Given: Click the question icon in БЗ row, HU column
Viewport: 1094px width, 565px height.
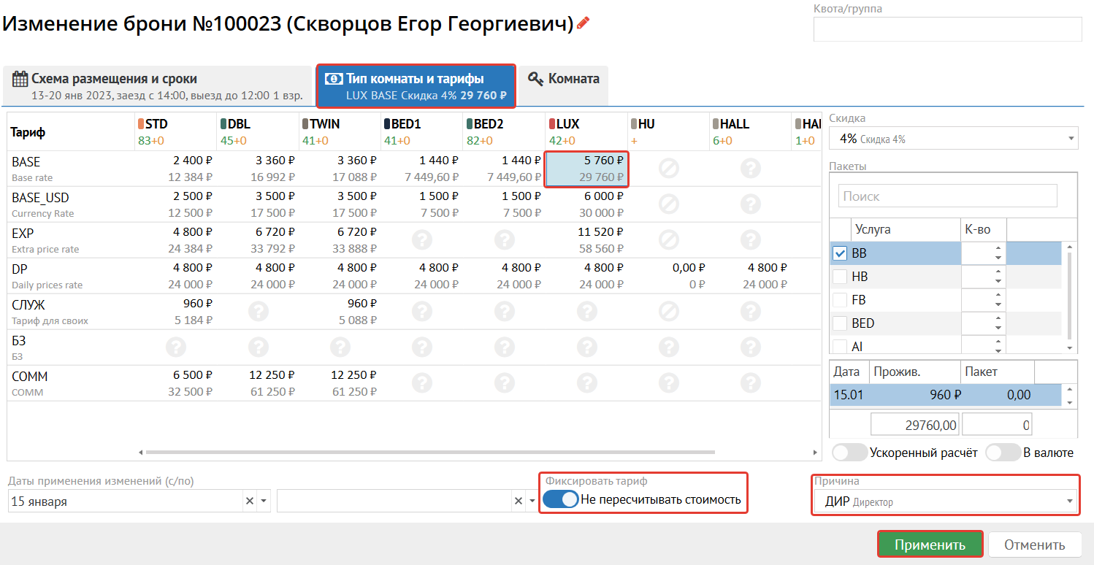Looking at the screenshot, I should pos(669,347).
